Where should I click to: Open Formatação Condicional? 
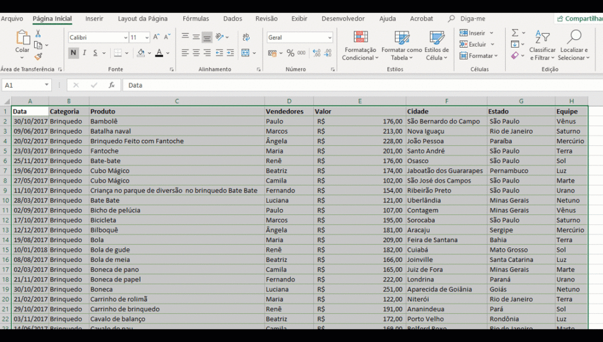point(360,46)
